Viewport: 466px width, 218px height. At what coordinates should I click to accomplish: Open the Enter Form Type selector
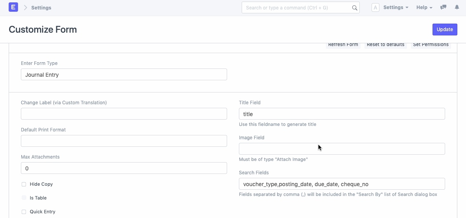click(124, 74)
